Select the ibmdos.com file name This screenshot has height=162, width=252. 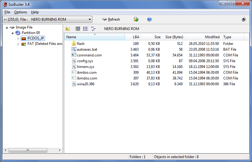click(x=87, y=78)
